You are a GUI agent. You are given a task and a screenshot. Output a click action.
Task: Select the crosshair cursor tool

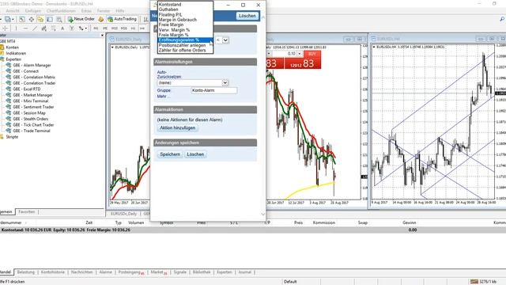pyautogui.click(x=6, y=28)
